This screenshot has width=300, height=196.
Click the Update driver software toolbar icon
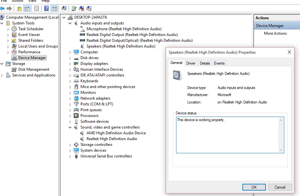point(74,8)
